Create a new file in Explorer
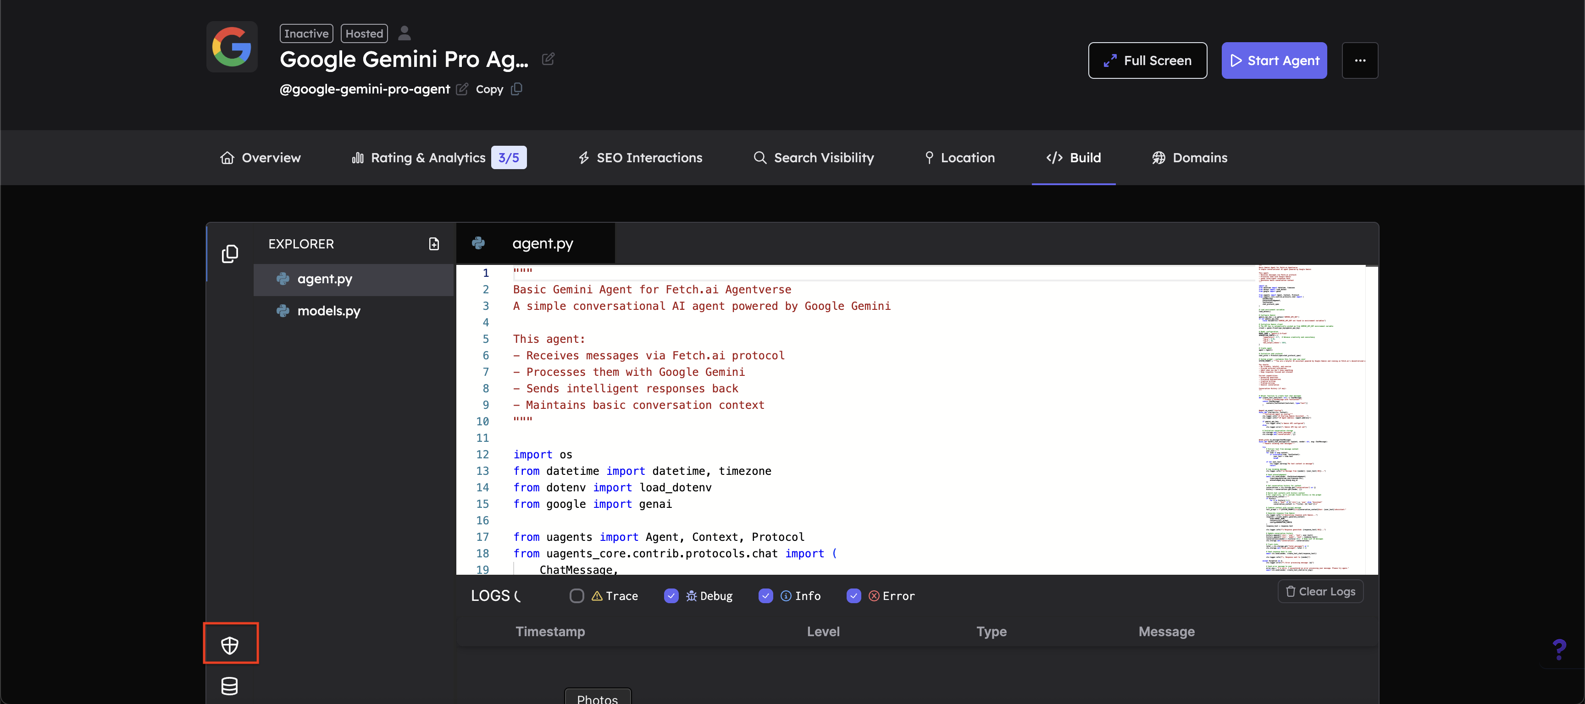Viewport: 1585px width, 704px height. (x=434, y=243)
